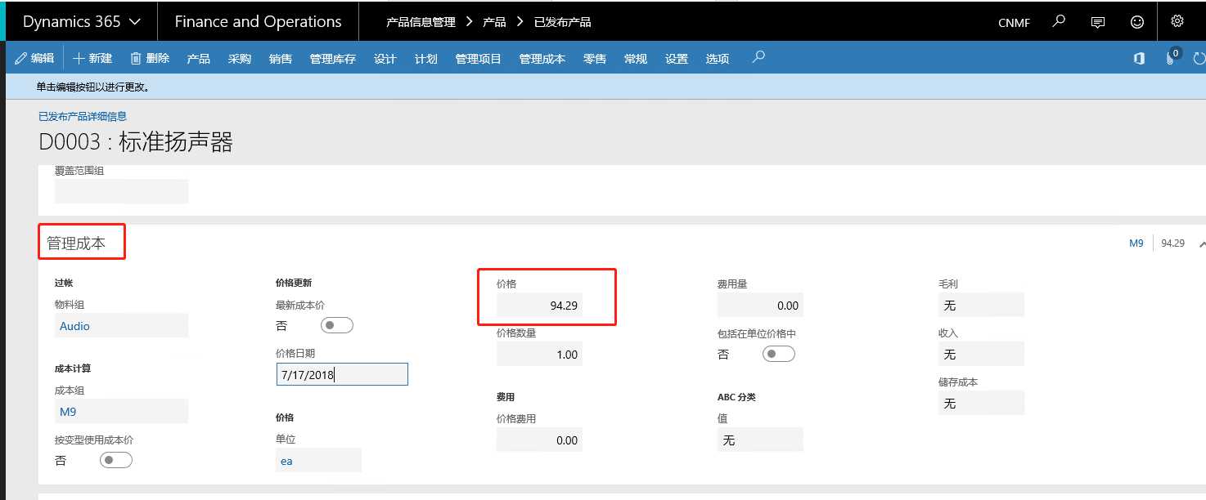Click the 覆盖范围组 field
The width and height of the screenshot is (1206, 500).
(x=121, y=191)
